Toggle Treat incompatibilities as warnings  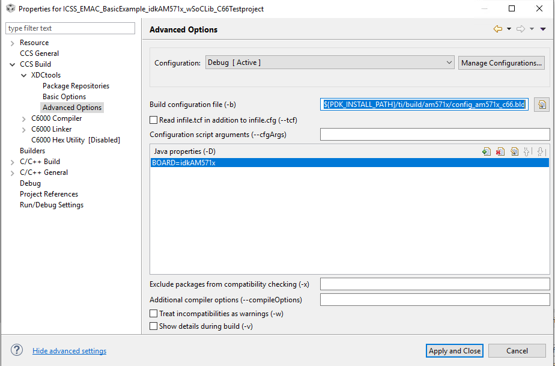coord(154,314)
